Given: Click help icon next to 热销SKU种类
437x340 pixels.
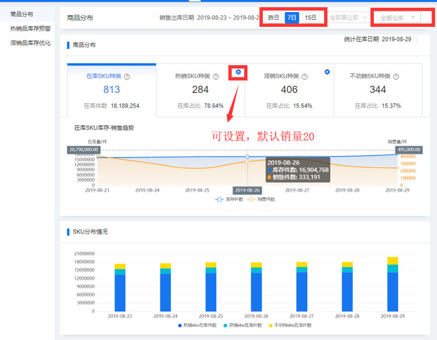Looking at the screenshot, I should pyautogui.click(x=216, y=77).
